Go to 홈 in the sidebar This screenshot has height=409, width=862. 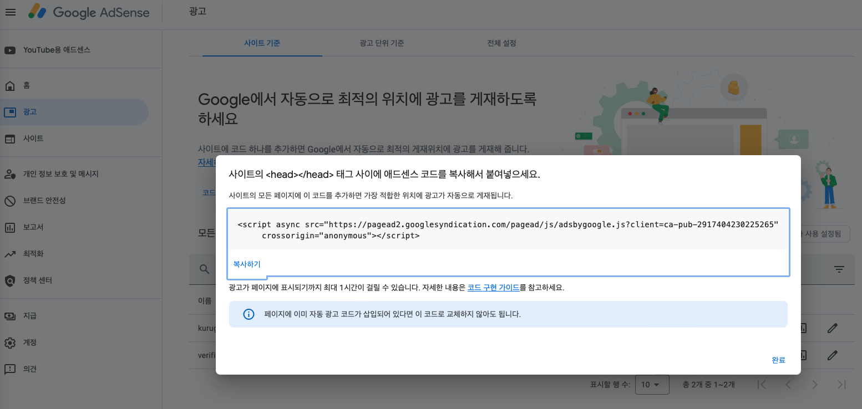point(27,85)
